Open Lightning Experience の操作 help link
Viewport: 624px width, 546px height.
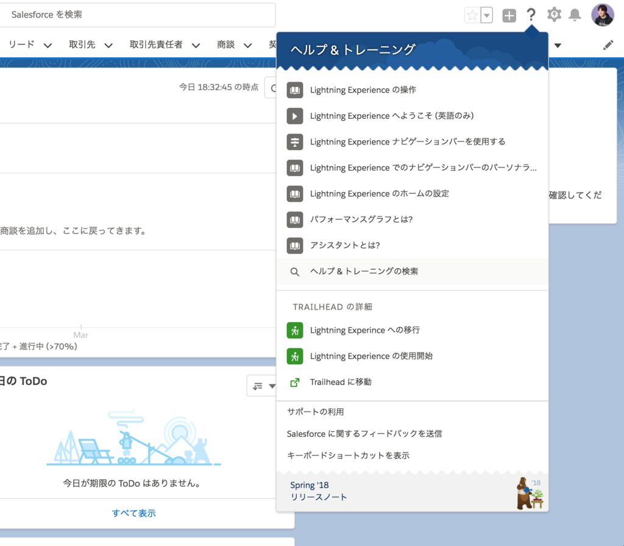point(363,90)
